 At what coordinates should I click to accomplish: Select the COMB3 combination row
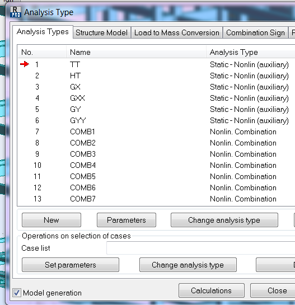click(x=156, y=154)
